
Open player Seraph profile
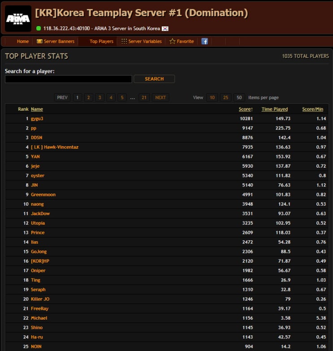38,290
